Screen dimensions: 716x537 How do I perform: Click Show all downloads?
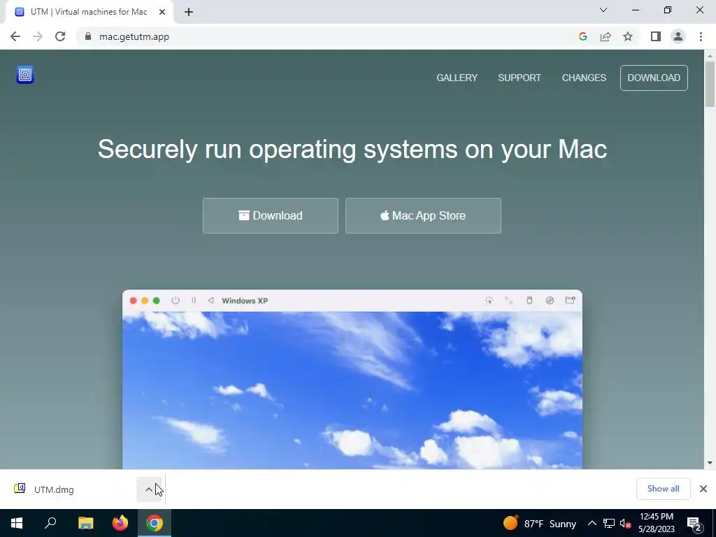pyautogui.click(x=663, y=489)
